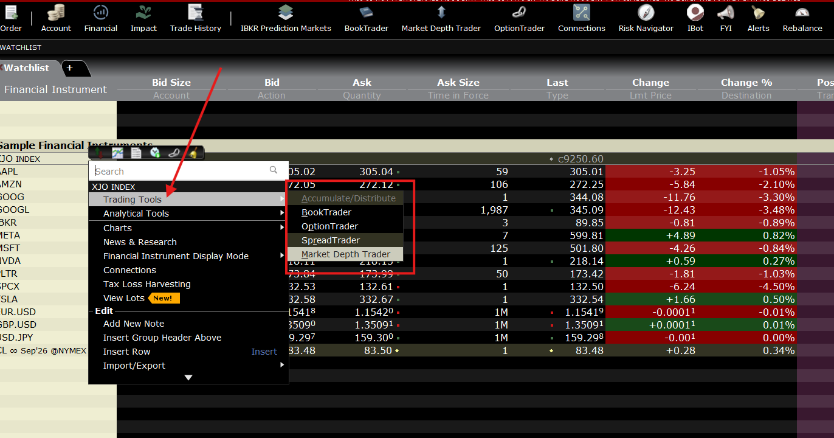The image size is (834, 438).
Task: Click the MSFT last price 501.80
Action: (x=587, y=248)
